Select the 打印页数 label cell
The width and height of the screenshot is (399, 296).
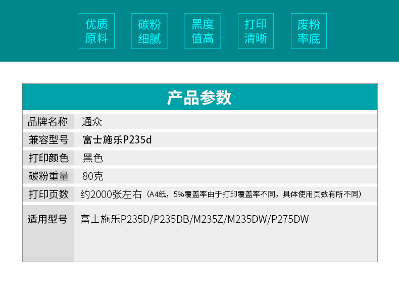pos(48,194)
